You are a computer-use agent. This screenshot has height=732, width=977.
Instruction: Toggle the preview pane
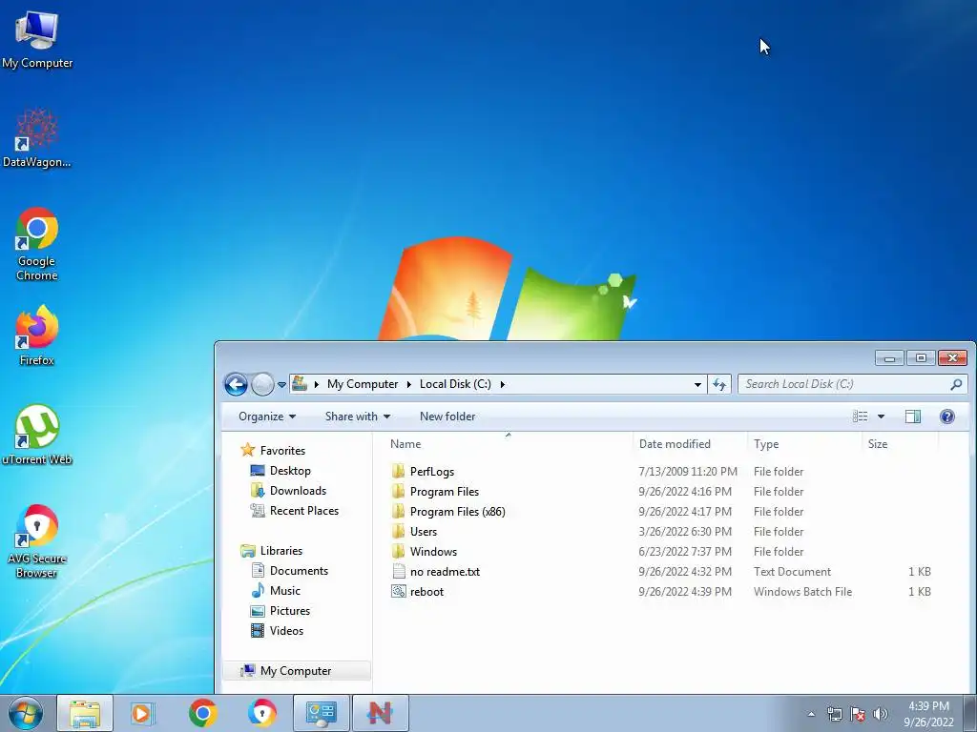click(913, 417)
